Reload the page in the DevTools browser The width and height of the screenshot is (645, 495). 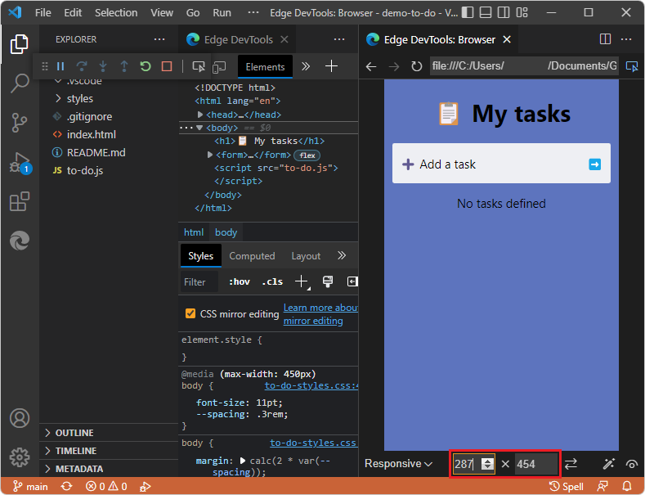coord(417,66)
